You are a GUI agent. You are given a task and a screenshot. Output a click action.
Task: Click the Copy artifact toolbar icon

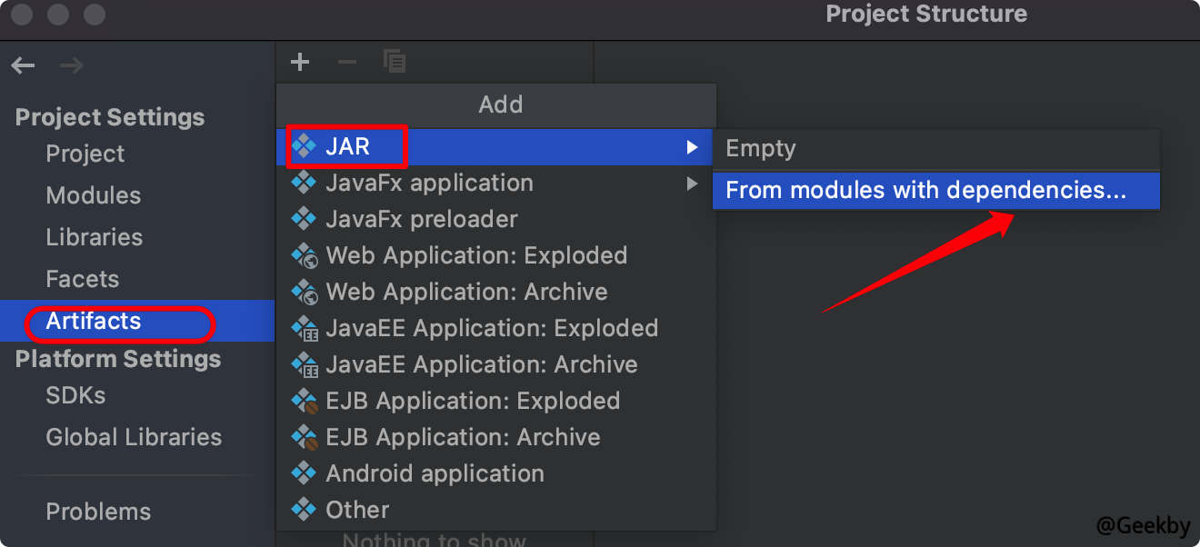point(395,63)
